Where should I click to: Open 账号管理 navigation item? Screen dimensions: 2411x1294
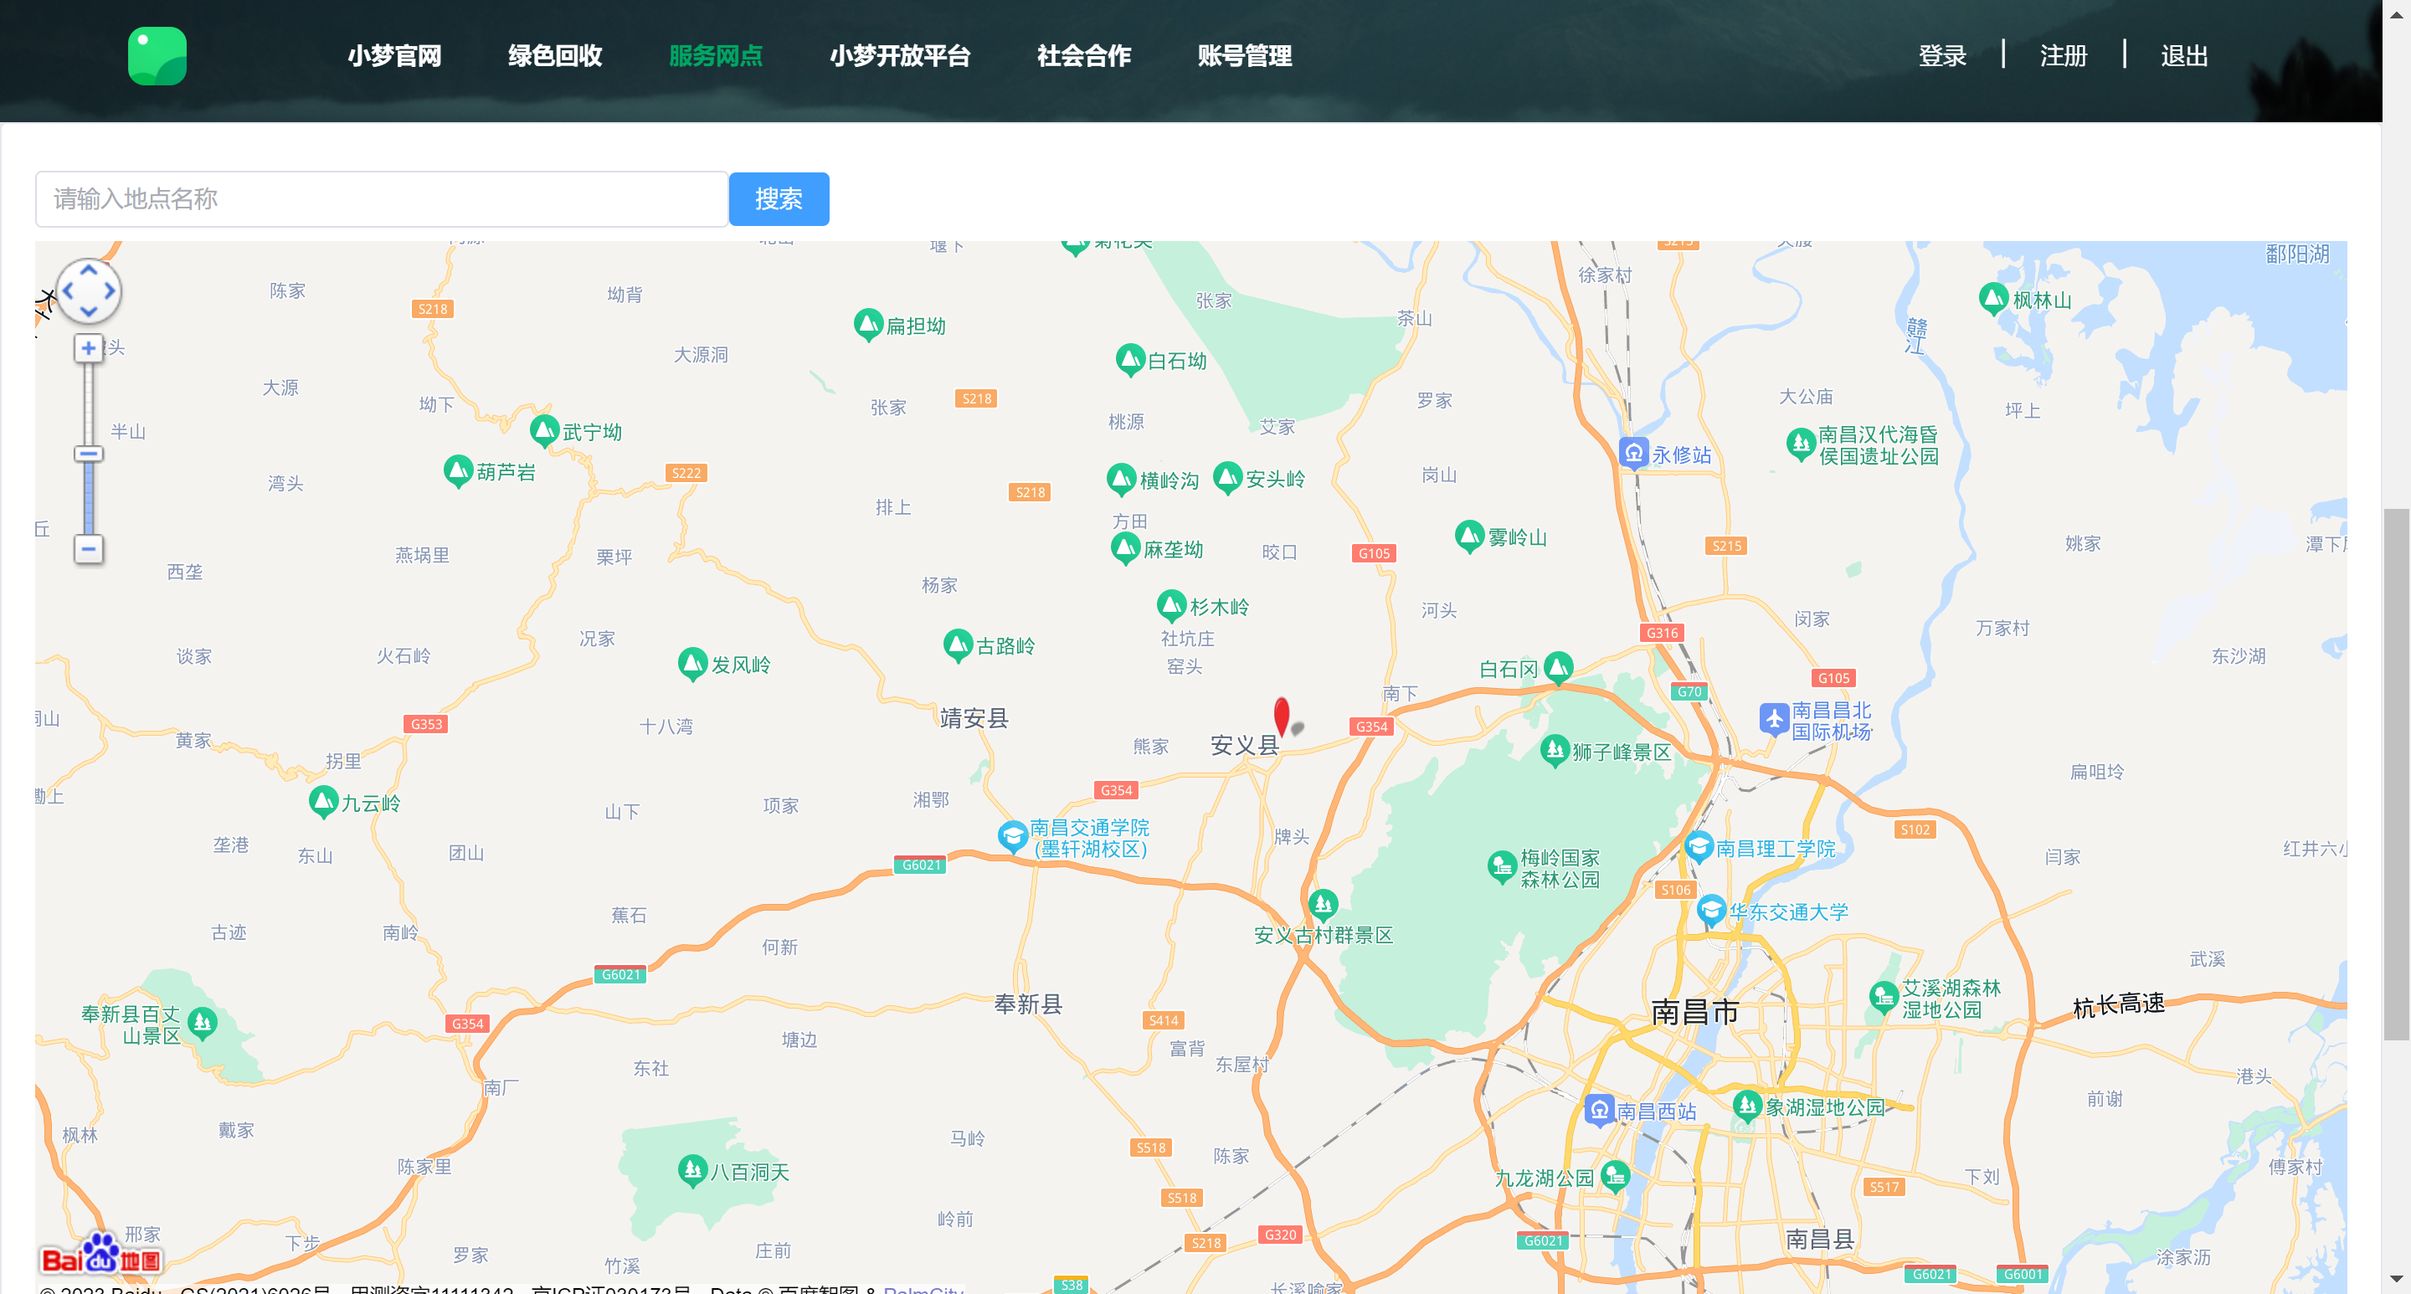[x=1245, y=56]
